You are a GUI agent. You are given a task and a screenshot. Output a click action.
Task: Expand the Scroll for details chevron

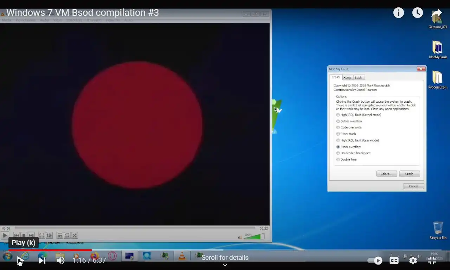tap(225, 265)
